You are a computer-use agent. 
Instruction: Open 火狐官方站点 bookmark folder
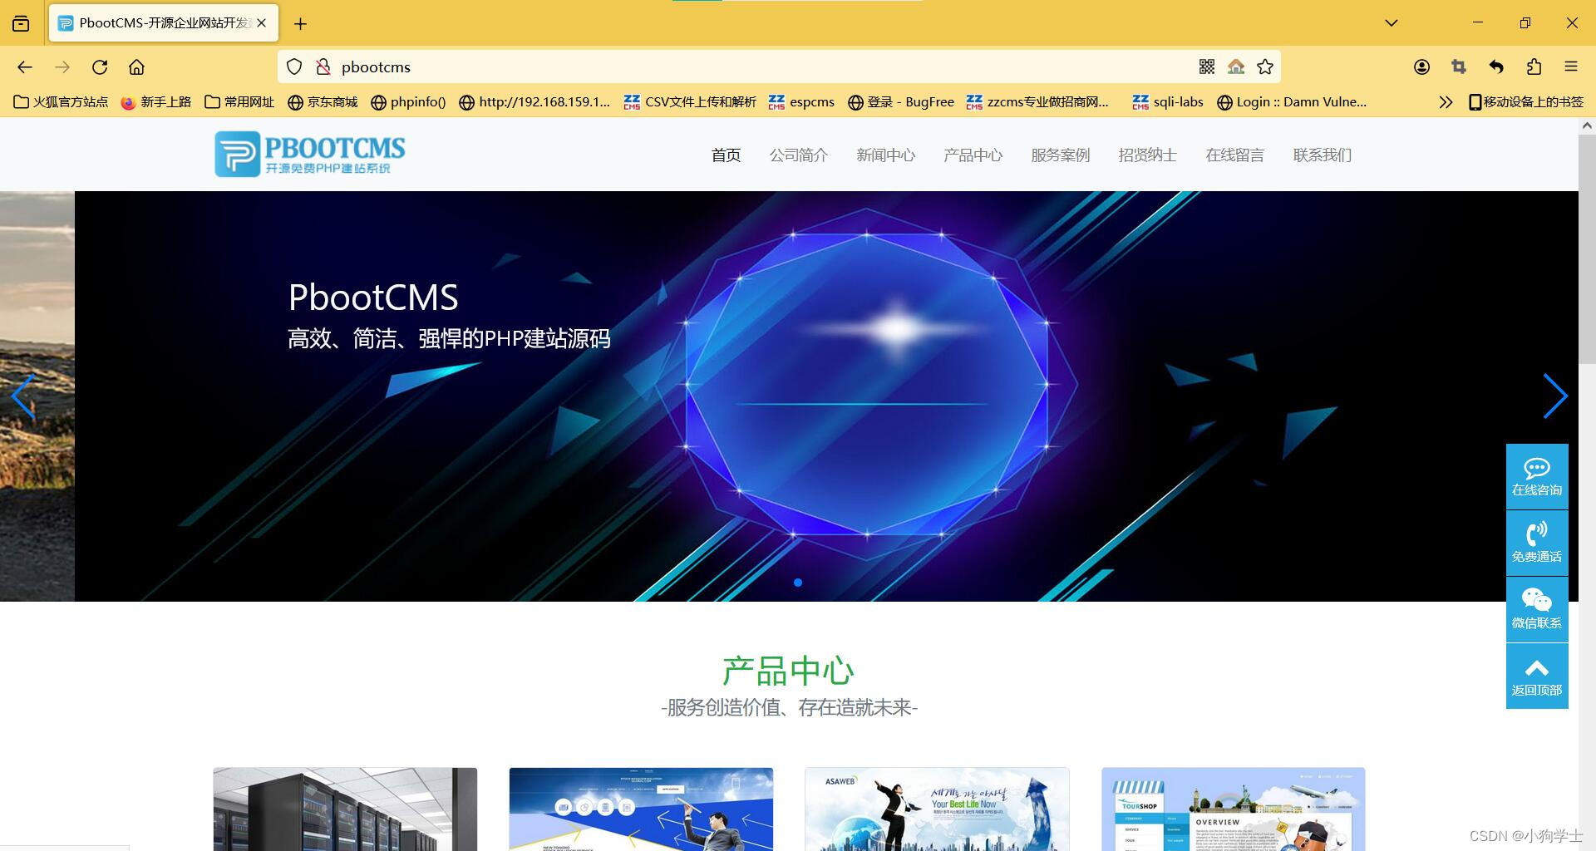(61, 102)
